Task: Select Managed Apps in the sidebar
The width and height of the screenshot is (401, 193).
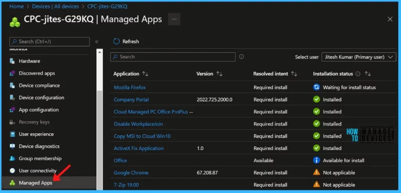Action: click(49, 183)
